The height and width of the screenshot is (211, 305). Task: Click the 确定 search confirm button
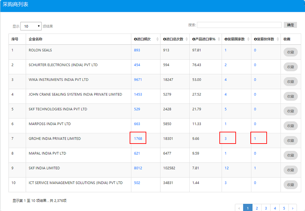pyautogui.click(x=290, y=25)
